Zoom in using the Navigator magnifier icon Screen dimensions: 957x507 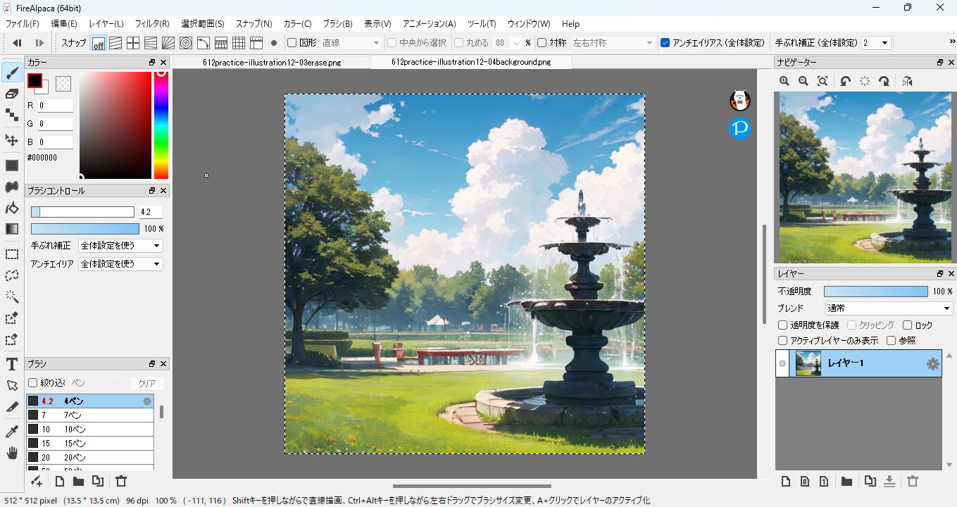784,82
